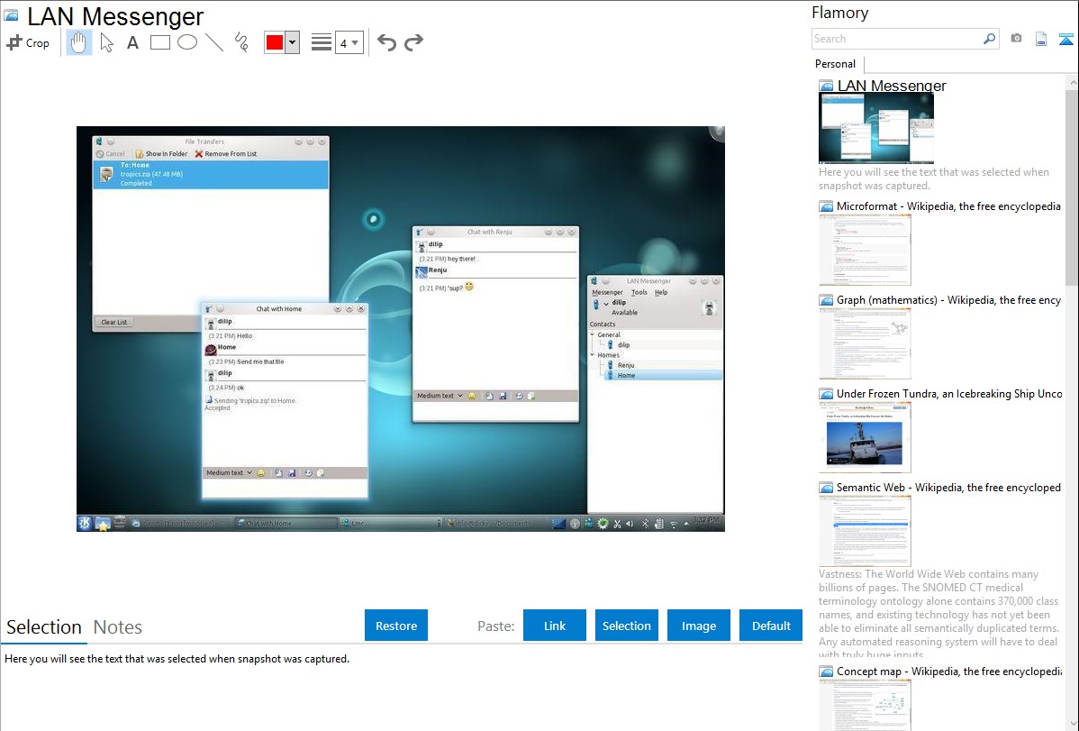Click 'Microformat - Wikipedia, the free encyclopedia' title

coord(948,206)
